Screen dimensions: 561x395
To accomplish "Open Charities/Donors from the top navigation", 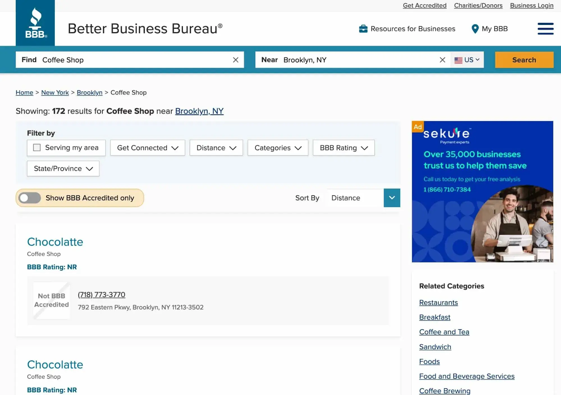I will point(478,5).
